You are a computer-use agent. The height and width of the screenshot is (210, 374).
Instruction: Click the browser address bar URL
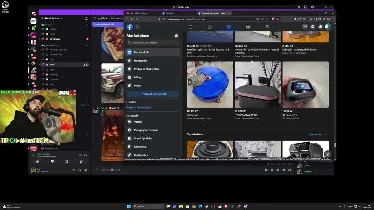[186, 19]
